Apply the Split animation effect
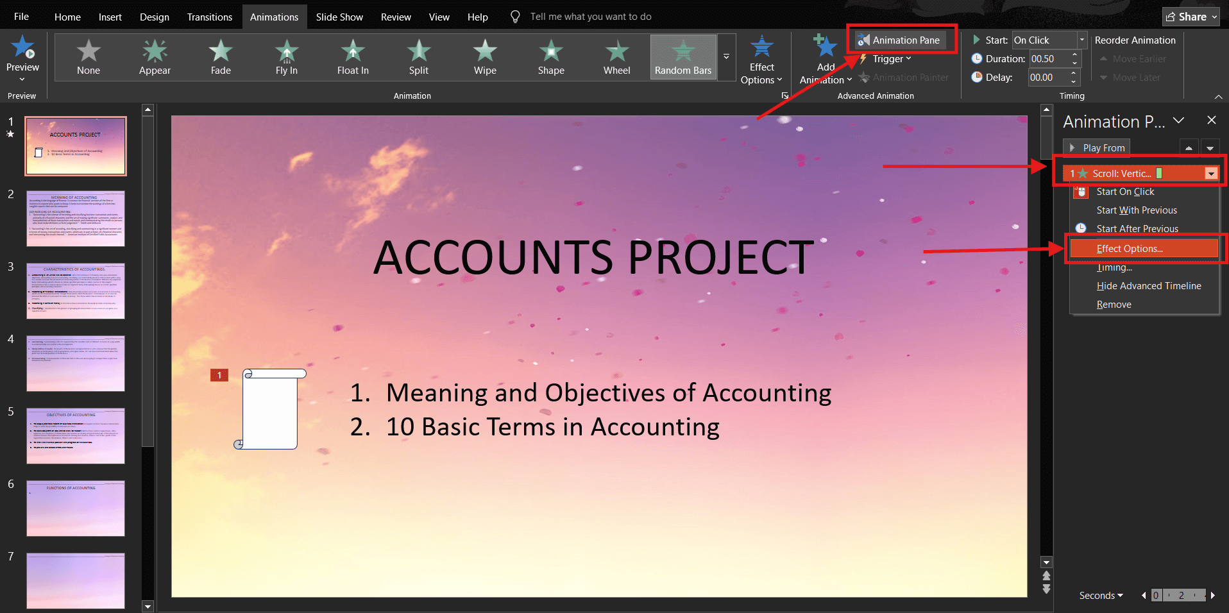The height and width of the screenshot is (613, 1229). pyautogui.click(x=419, y=57)
